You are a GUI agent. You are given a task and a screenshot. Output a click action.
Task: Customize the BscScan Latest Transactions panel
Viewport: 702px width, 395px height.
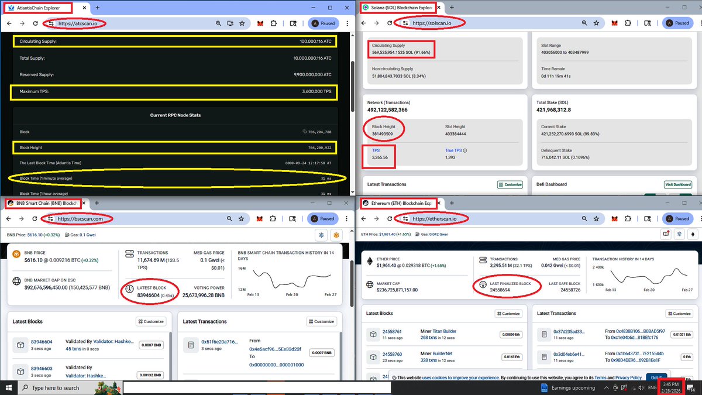321,321
